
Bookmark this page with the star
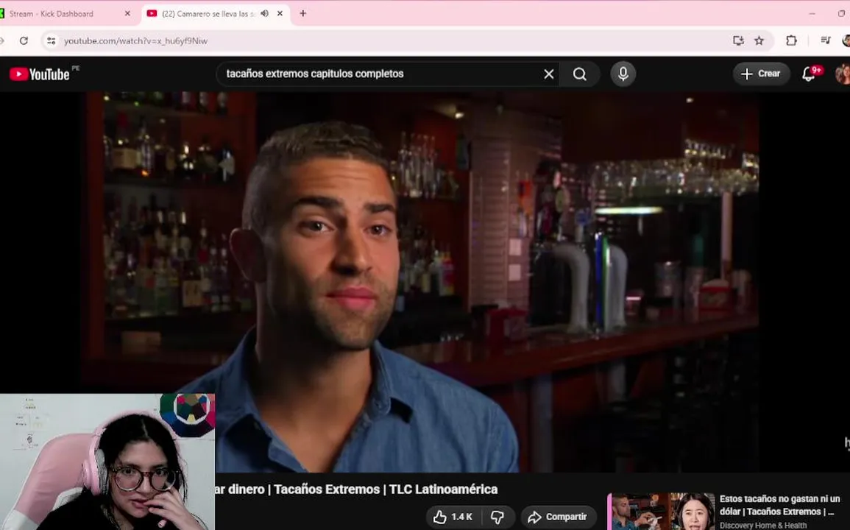[x=759, y=40]
